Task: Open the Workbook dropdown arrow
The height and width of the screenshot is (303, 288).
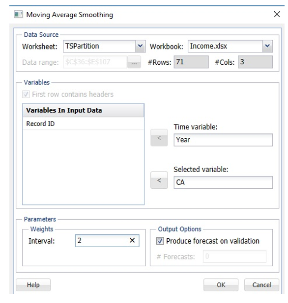Action: 267,46
